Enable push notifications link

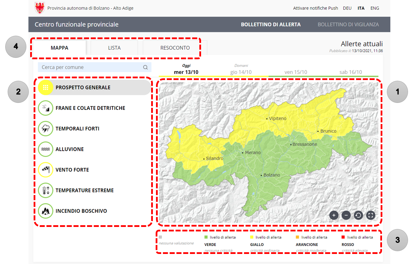coord(315,8)
